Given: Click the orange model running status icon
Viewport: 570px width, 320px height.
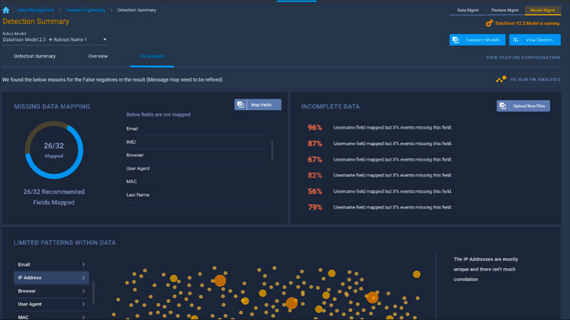Looking at the screenshot, I should pos(489,23).
